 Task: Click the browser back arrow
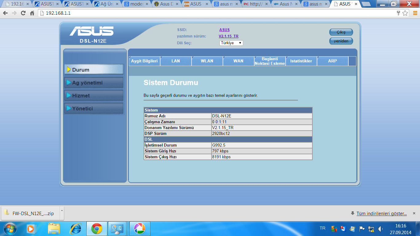pos(5,13)
